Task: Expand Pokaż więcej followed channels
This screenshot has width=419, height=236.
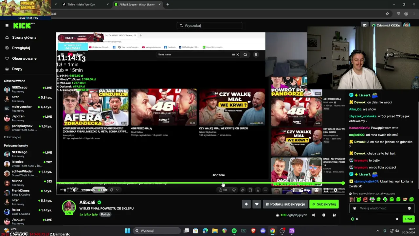Action: tap(12, 137)
